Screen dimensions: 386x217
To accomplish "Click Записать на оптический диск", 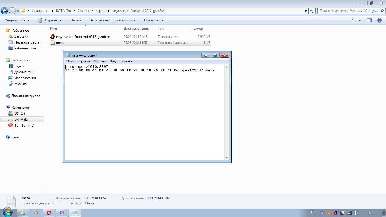I will pyautogui.click(x=113, y=20).
